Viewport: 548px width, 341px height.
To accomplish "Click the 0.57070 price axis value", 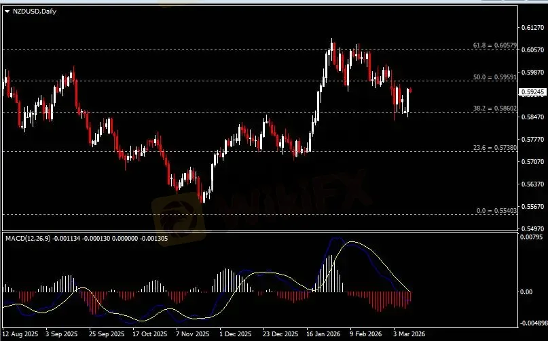I will [x=531, y=162].
